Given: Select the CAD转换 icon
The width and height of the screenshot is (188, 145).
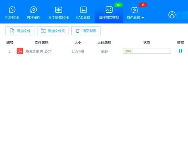Looking at the screenshot, I should pos(83,10).
